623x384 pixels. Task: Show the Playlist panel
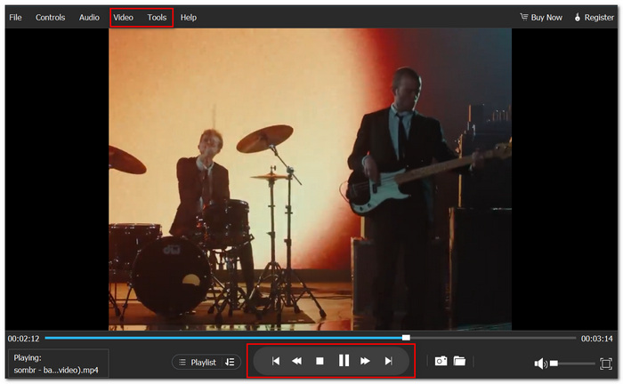[198, 362]
